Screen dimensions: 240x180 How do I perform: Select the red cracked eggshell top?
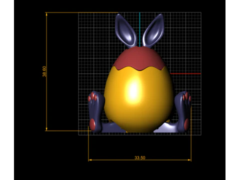coord(139,58)
